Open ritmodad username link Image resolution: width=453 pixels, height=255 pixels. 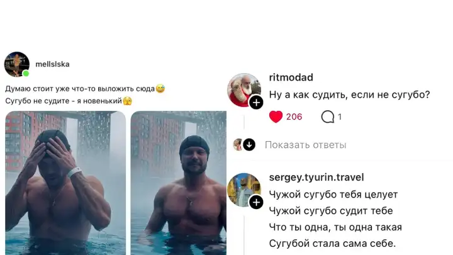(291, 77)
